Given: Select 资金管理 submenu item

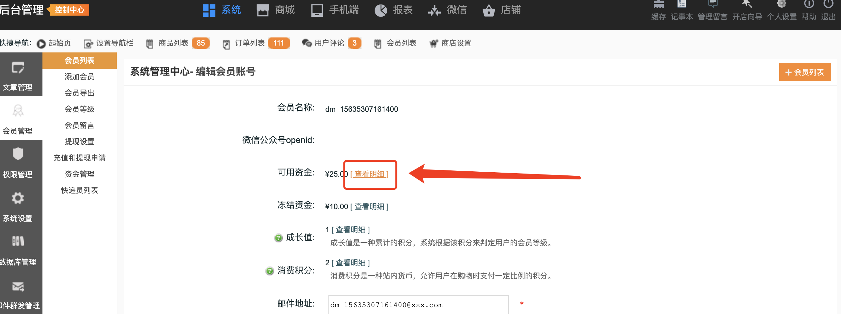Looking at the screenshot, I should pos(79,174).
